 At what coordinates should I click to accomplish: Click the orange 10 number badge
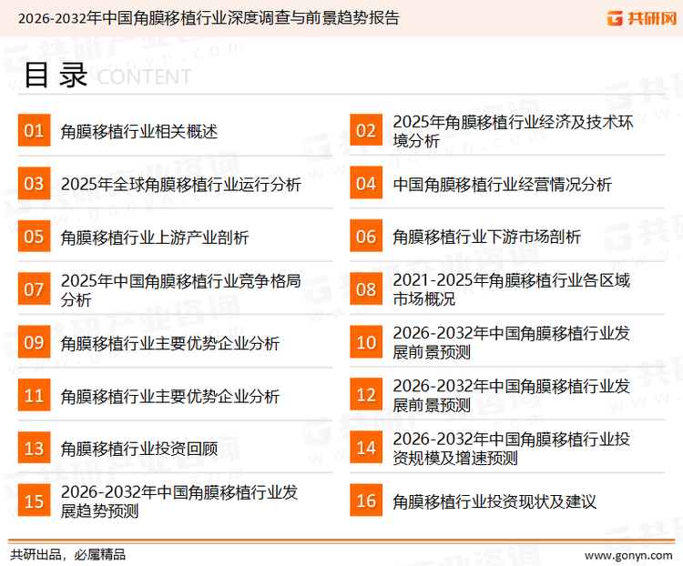[x=366, y=342]
